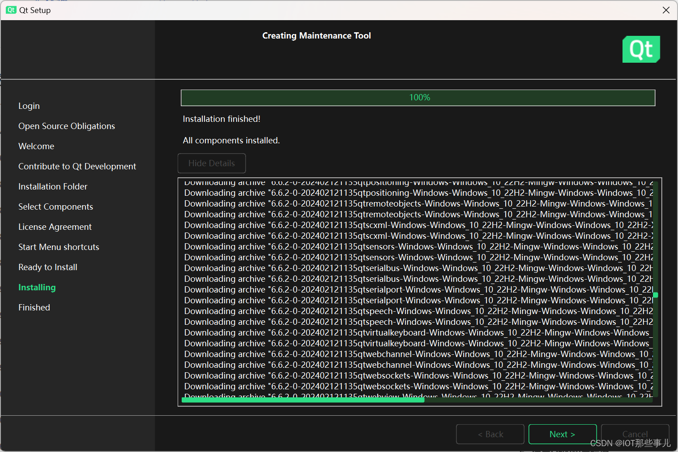Select Select Components step

(x=55, y=207)
